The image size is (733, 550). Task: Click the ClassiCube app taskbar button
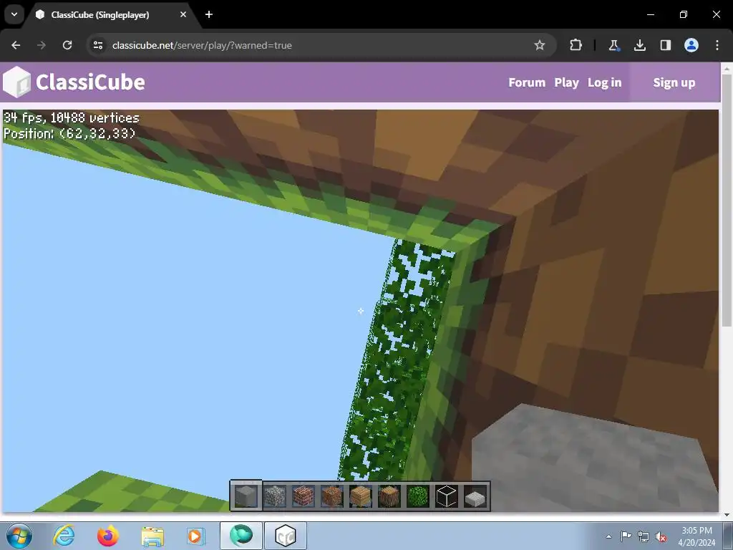tap(286, 536)
